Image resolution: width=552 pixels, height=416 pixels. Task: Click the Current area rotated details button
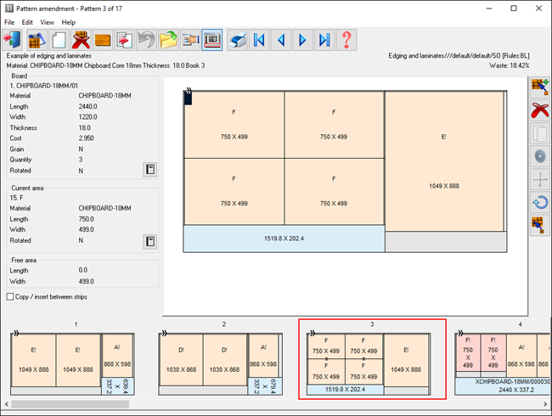[149, 241]
